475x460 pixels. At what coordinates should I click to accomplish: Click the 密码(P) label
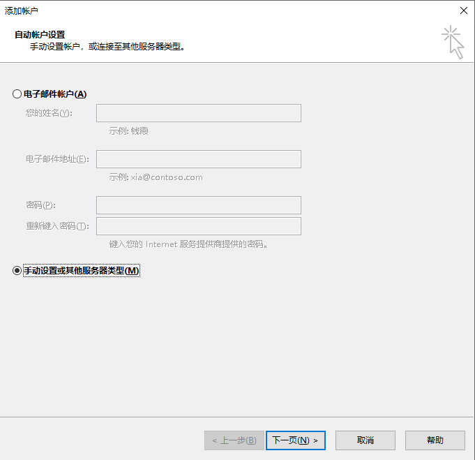tap(40, 205)
